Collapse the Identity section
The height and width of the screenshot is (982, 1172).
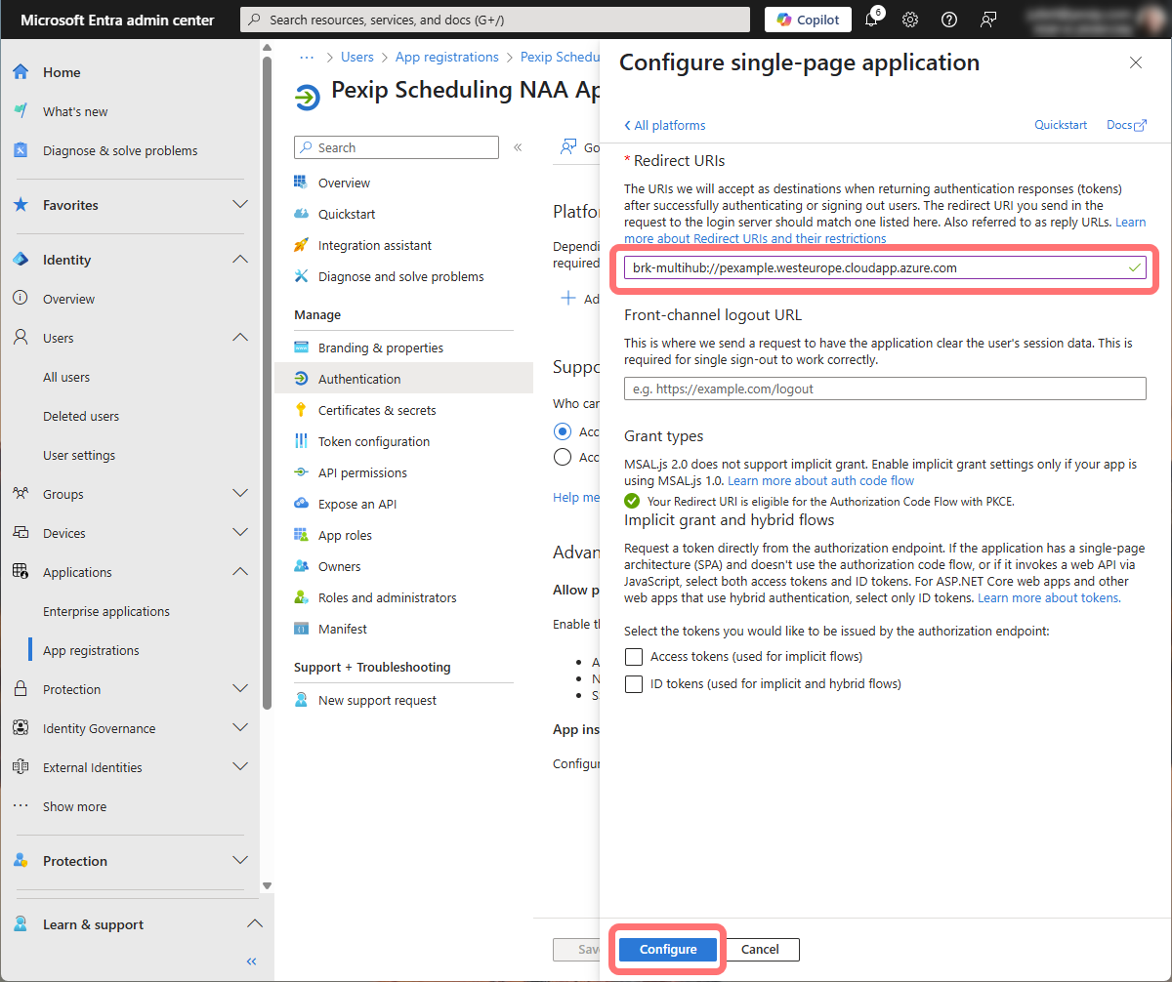[240, 260]
